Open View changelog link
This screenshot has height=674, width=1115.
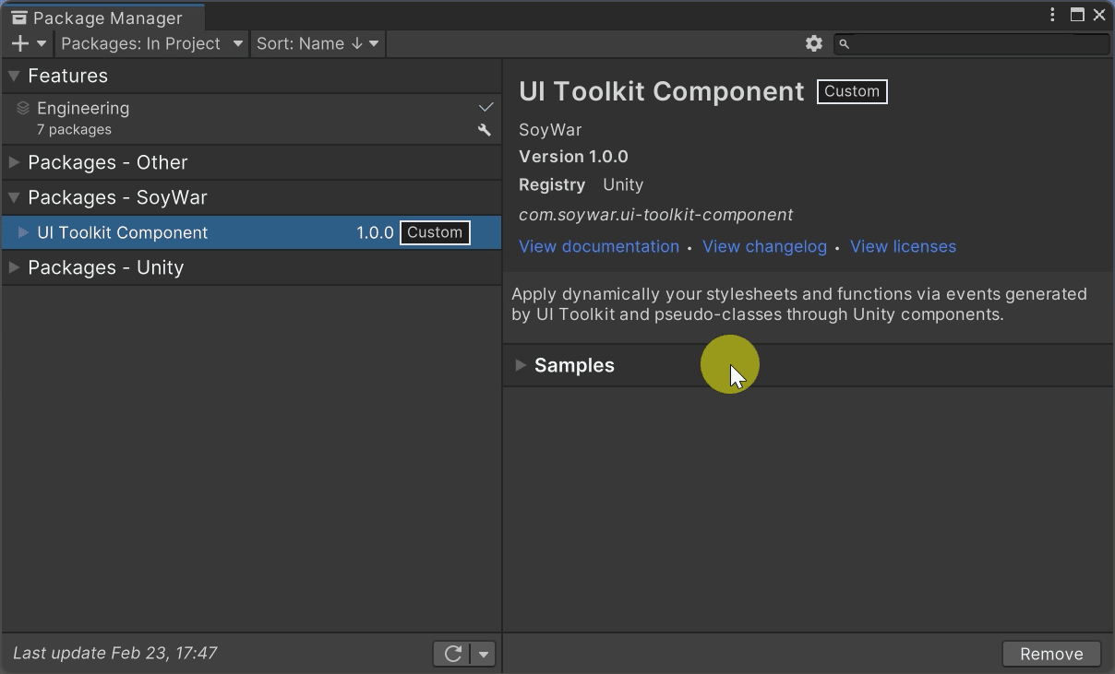pyautogui.click(x=764, y=246)
